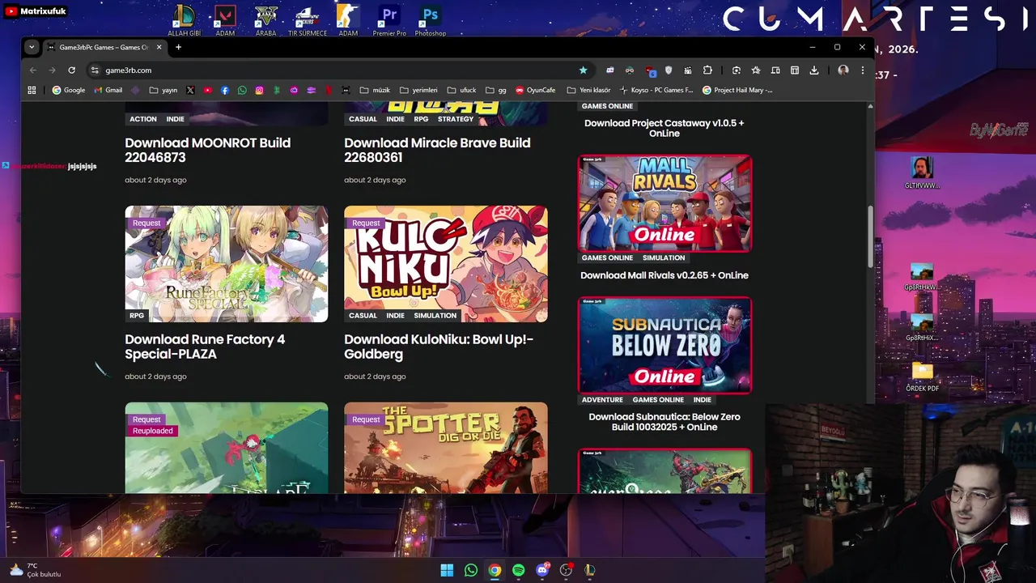The width and height of the screenshot is (1036, 583).
Task: Open the Yeni klasör bookmarks folder
Action: coord(588,90)
